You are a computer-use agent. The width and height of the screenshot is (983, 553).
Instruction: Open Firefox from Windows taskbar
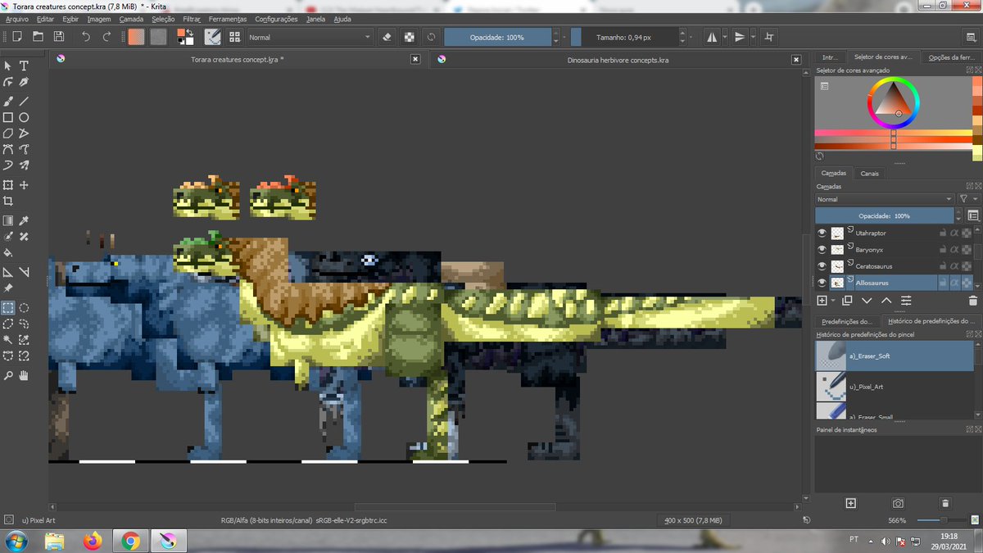(93, 541)
